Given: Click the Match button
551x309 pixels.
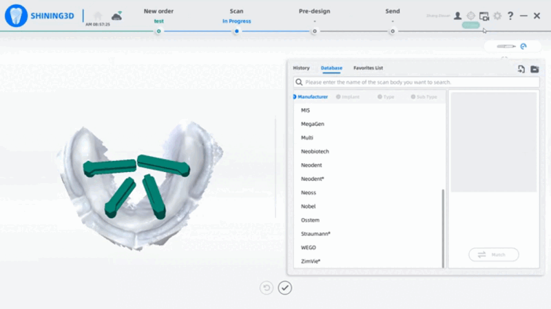Looking at the screenshot, I should tap(493, 255).
